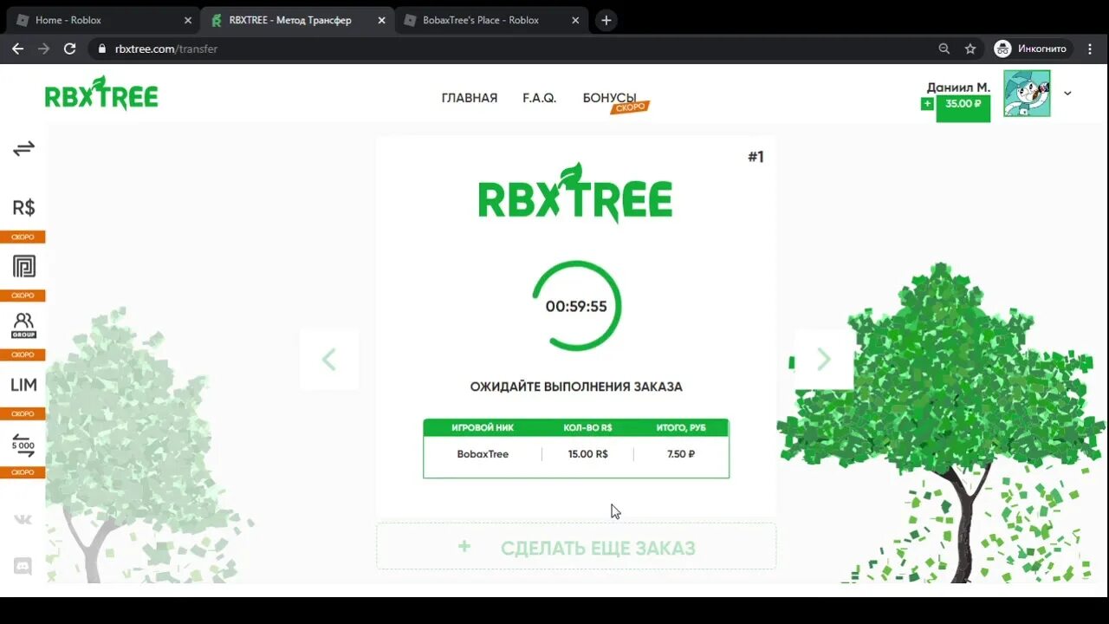The image size is (1109, 624).
Task: Close the Home - Roblox tab
Action: [x=187, y=20]
